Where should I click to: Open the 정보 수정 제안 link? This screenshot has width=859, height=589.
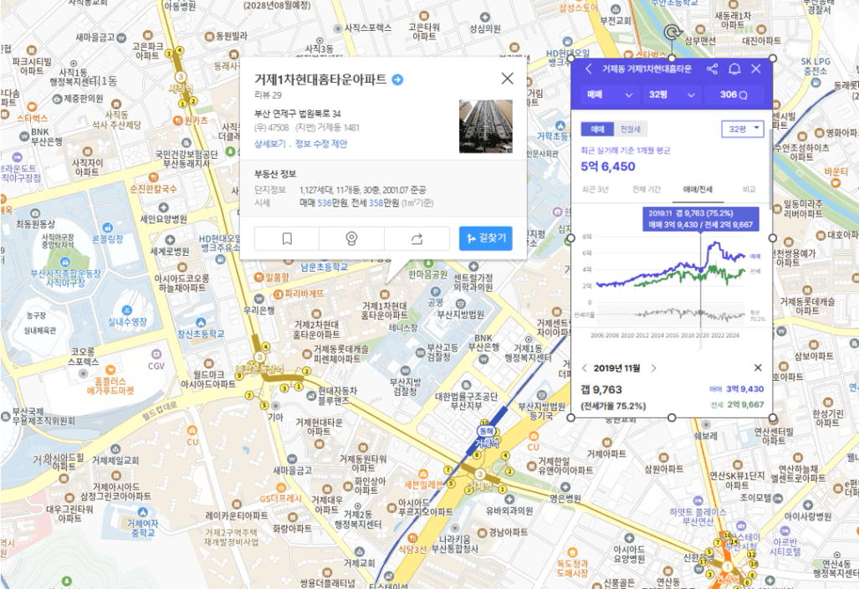click(321, 144)
